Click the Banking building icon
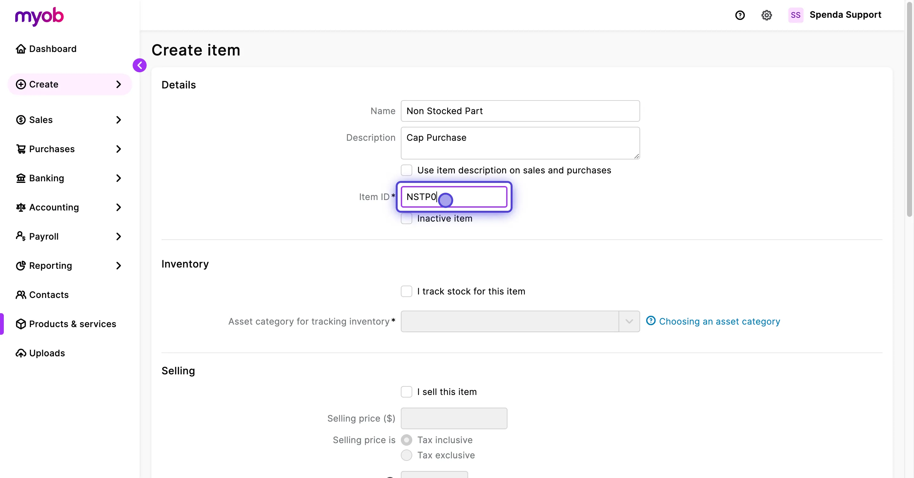The width and height of the screenshot is (914, 478). [x=21, y=178]
